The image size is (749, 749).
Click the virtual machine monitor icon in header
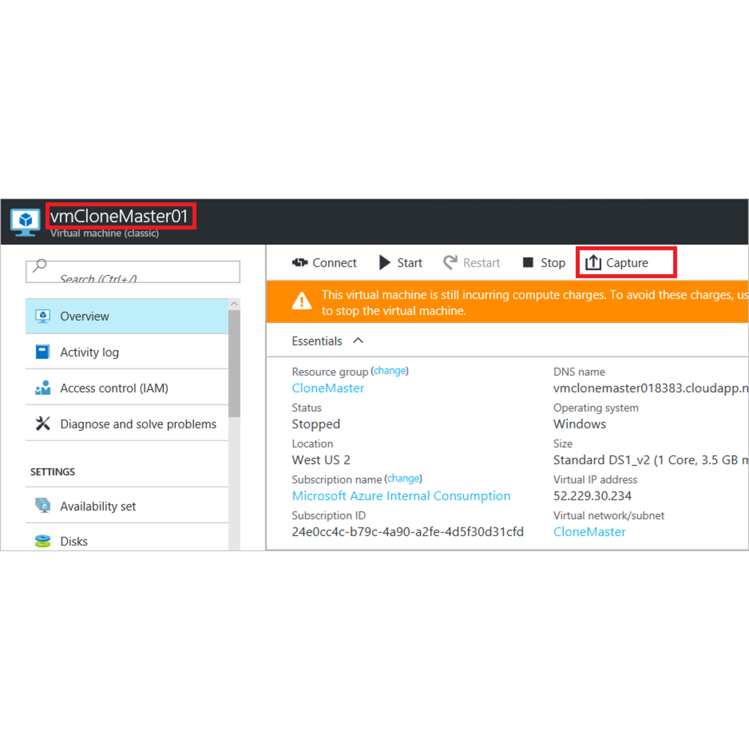tap(25, 222)
